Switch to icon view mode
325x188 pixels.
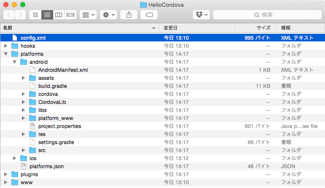35,15
